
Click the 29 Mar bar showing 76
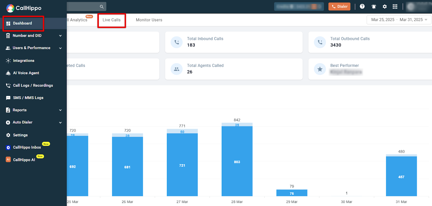[292, 193]
